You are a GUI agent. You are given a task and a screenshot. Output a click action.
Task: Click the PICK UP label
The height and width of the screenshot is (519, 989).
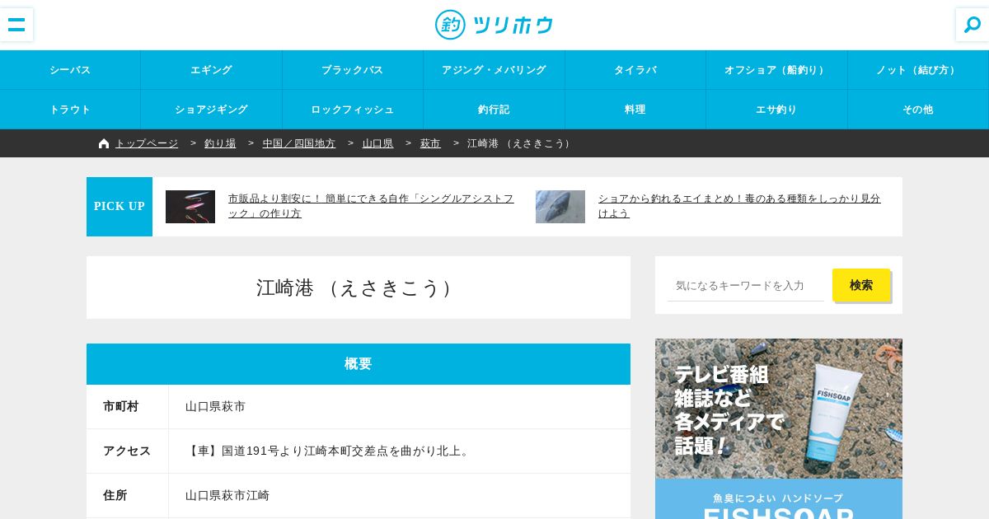(x=120, y=207)
